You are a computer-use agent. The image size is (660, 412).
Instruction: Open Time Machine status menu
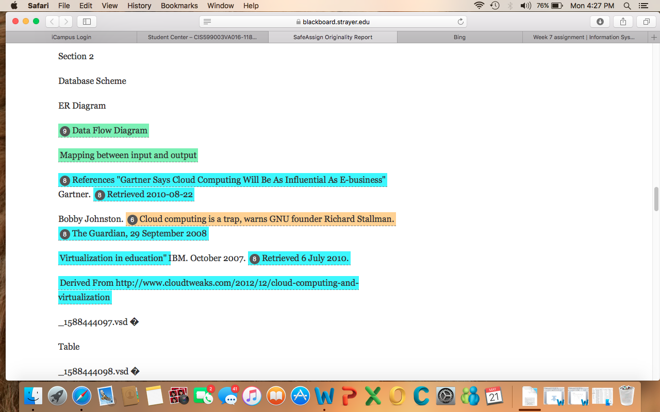495,6
